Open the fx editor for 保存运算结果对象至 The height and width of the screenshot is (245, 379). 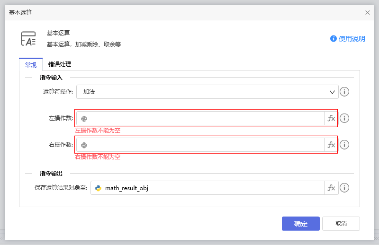coord(331,188)
